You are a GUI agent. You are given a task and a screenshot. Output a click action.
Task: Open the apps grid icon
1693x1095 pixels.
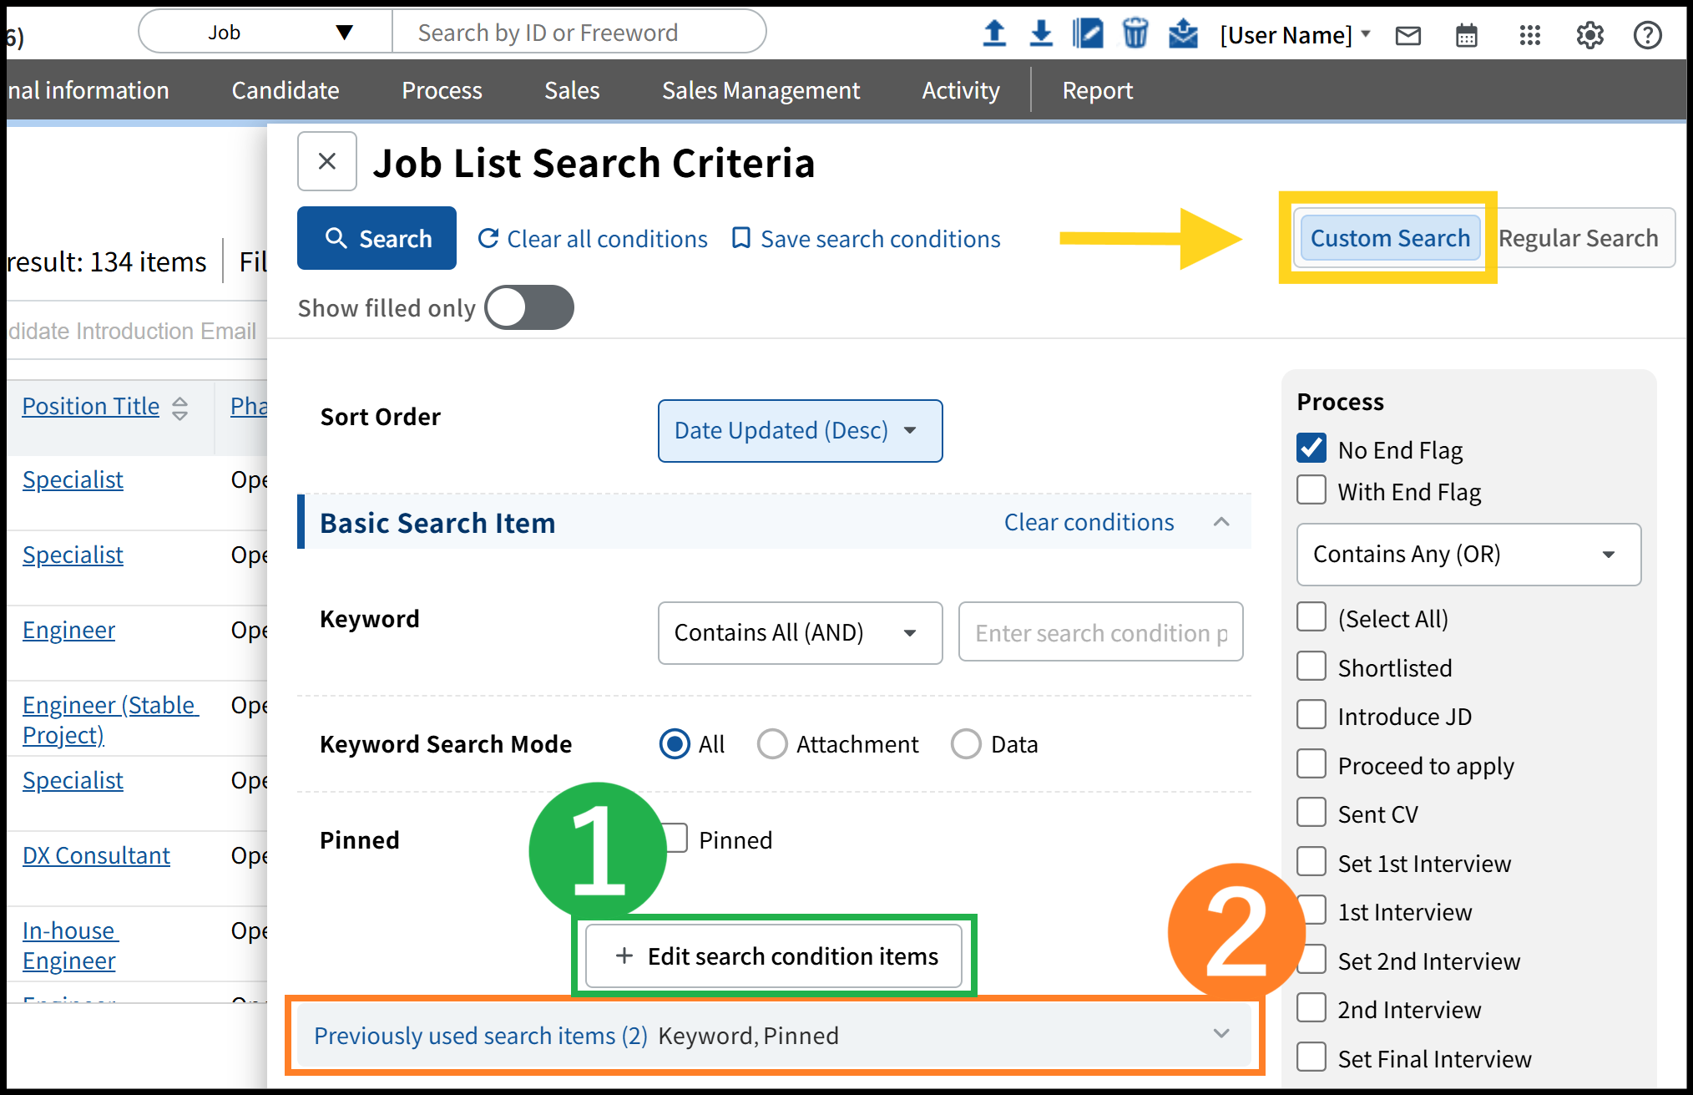[x=1529, y=35]
